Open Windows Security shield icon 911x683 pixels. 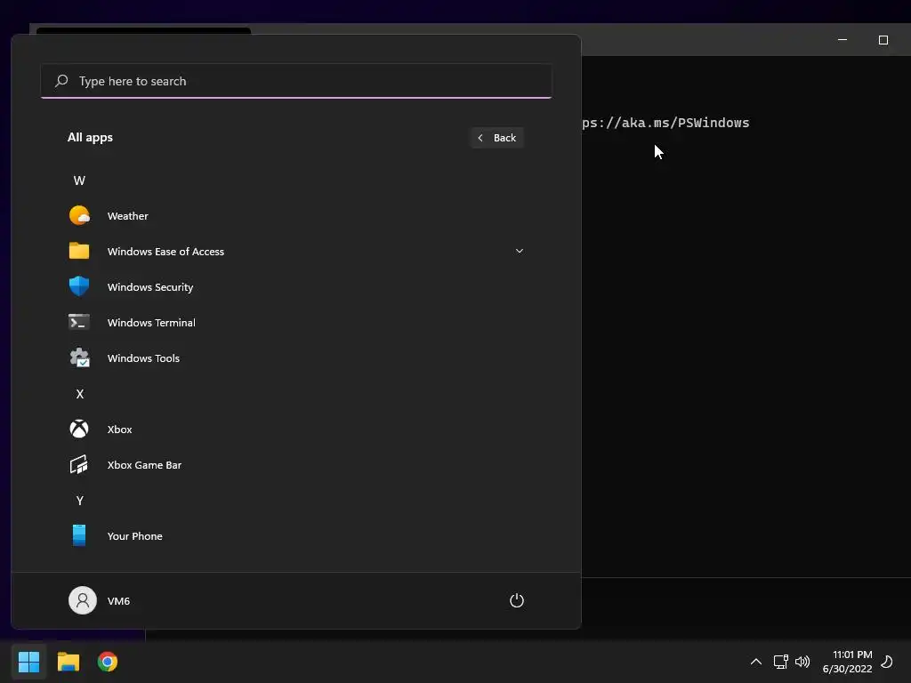click(x=79, y=286)
